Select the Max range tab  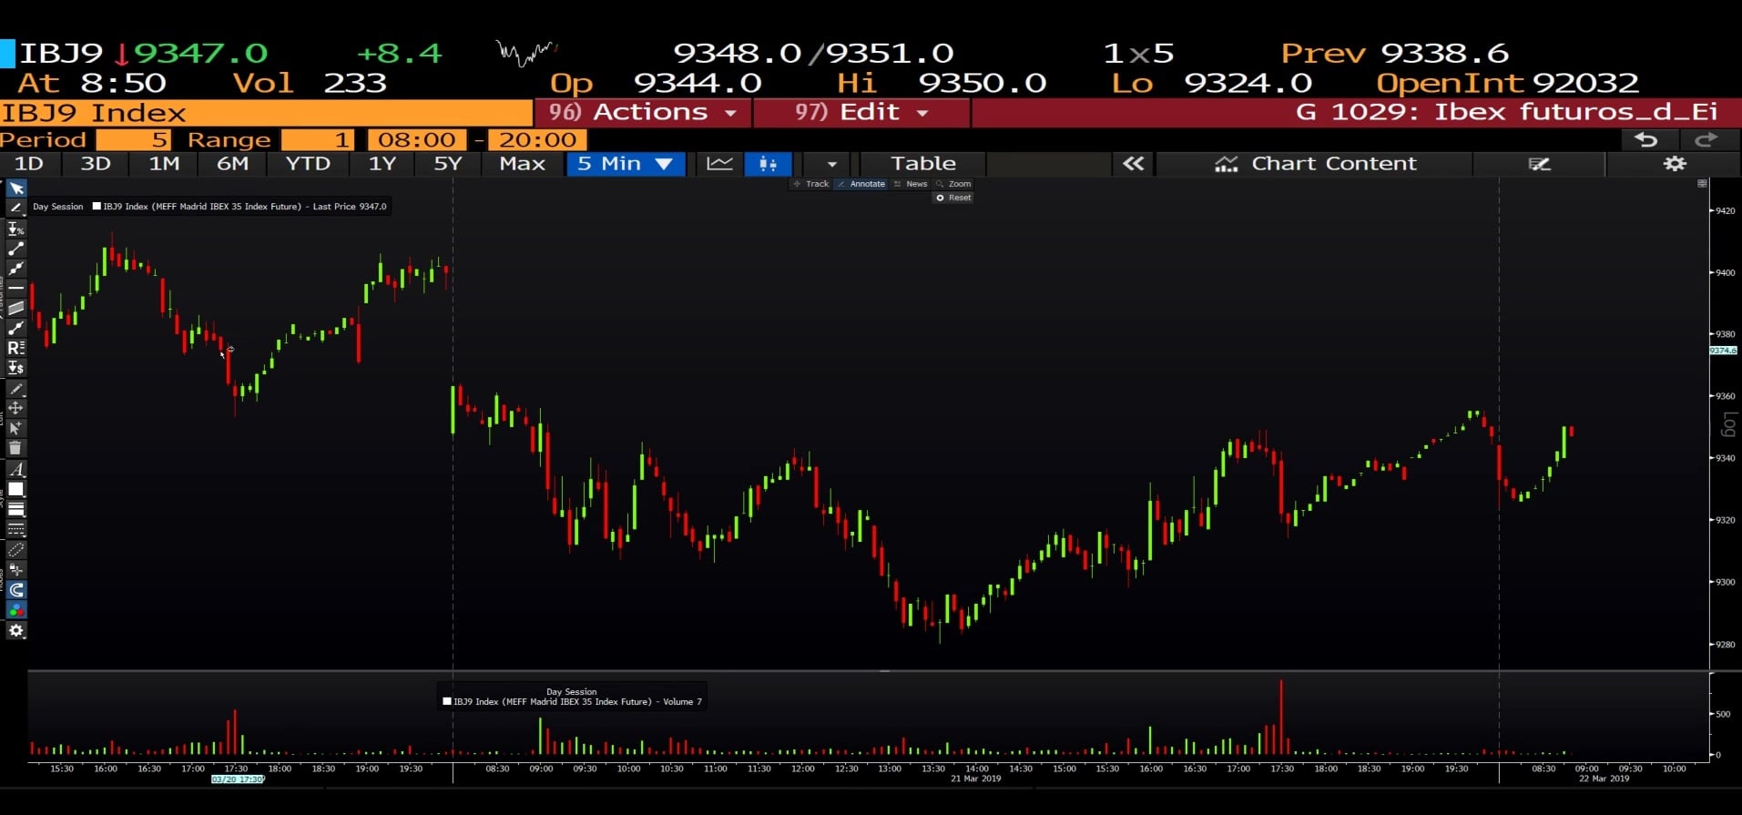click(523, 164)
